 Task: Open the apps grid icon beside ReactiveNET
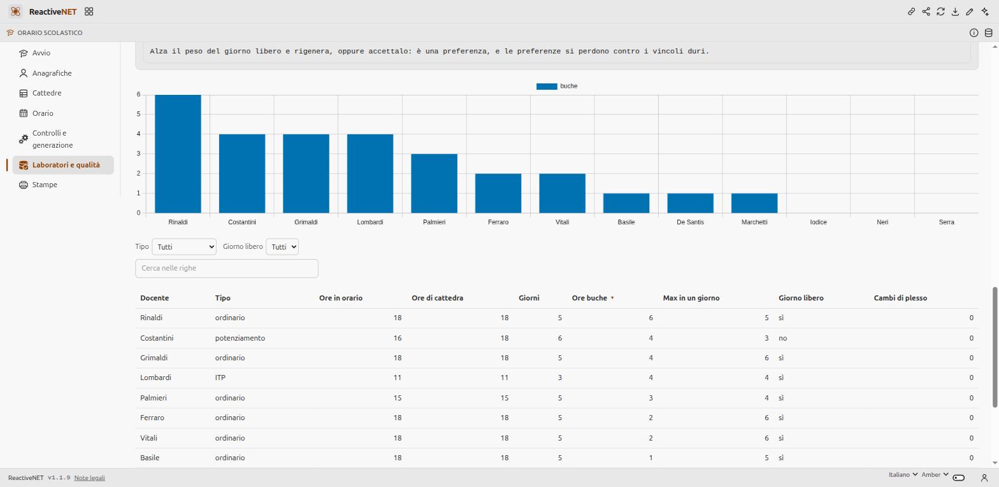coord(89,11)
